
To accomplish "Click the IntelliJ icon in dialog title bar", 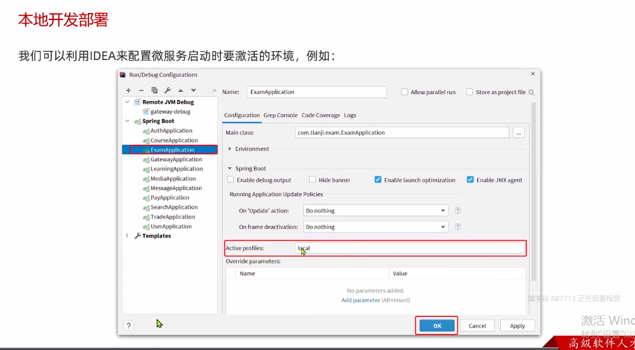I will [123, 75].
